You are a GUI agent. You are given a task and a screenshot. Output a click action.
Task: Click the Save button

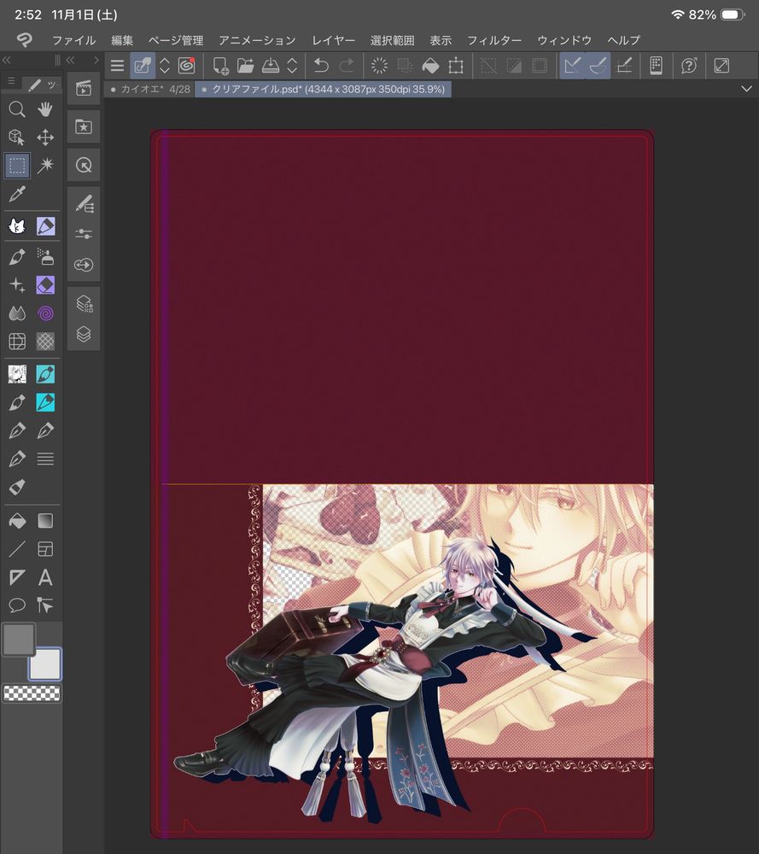271,66
